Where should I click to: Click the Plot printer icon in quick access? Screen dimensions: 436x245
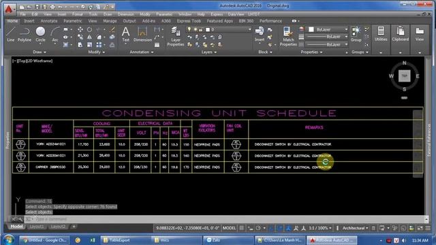point(52,7)
